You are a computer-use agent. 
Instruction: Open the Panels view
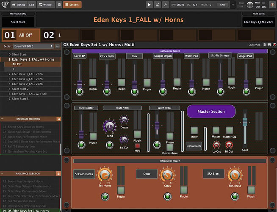(x=19, y=5)
